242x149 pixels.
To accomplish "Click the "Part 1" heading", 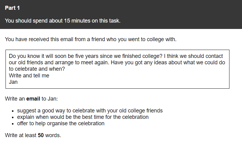I will tap(12, 8).
